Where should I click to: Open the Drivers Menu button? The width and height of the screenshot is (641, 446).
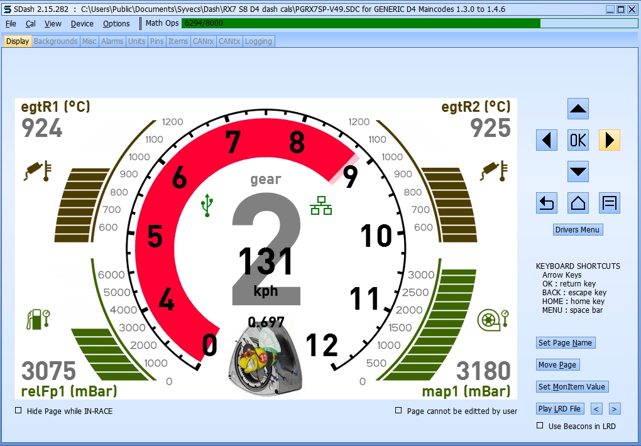(x=578, y=230)
